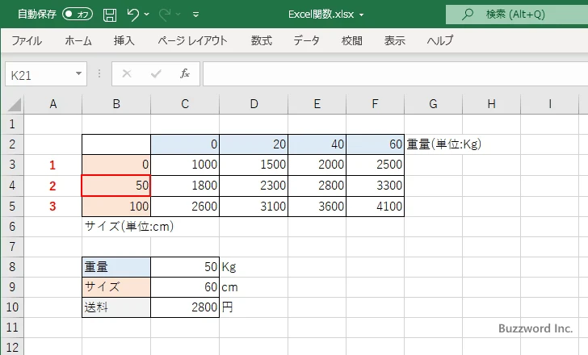Click cell C5 containing 2600
This screenshot has height=355, width=588.
[x=185, y=207]
